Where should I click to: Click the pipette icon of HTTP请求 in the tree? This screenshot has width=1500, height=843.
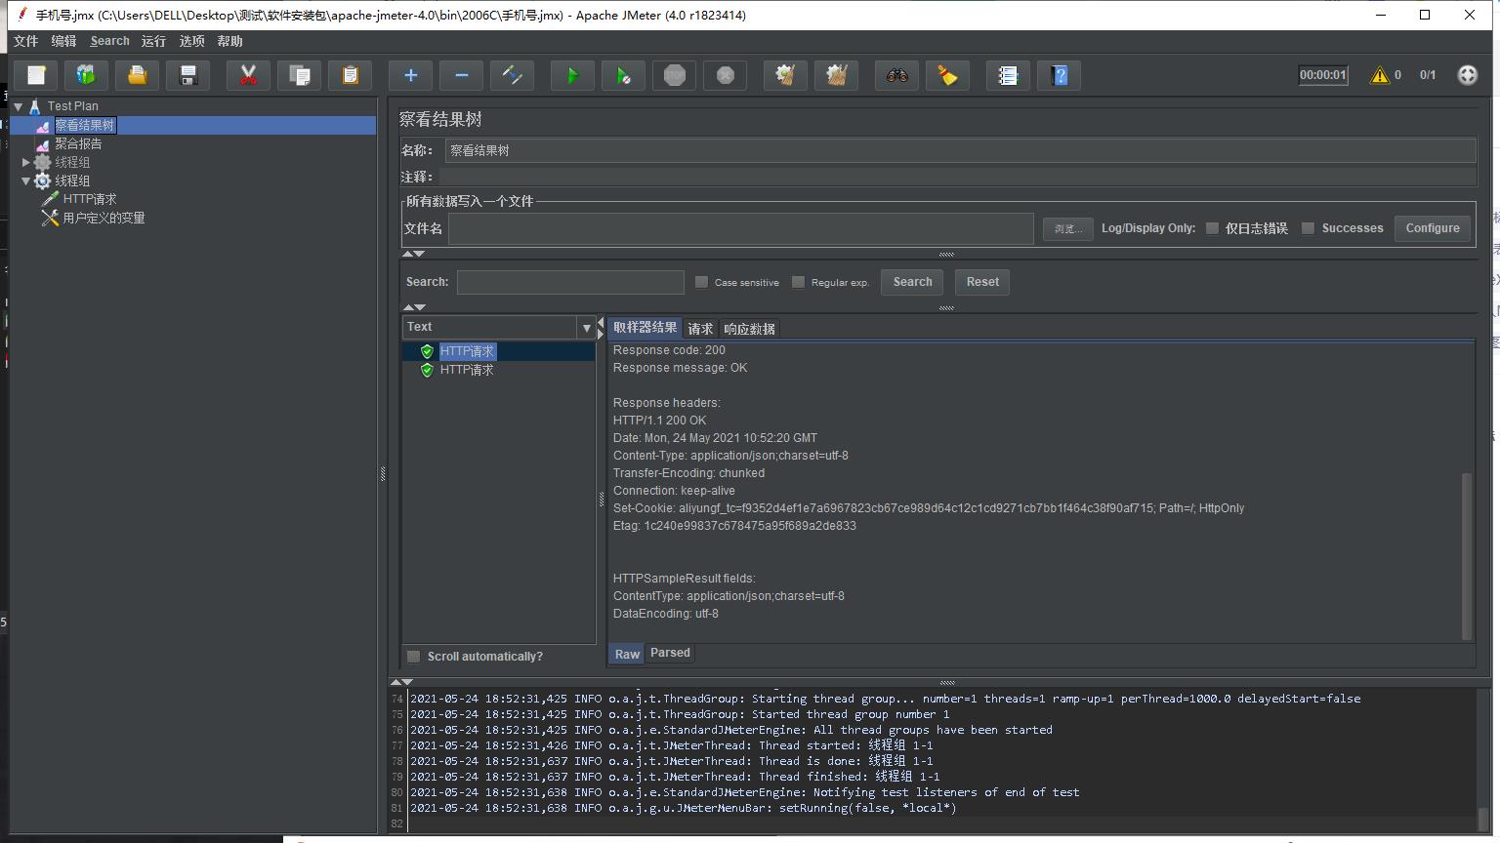click(x=50, y=199)
